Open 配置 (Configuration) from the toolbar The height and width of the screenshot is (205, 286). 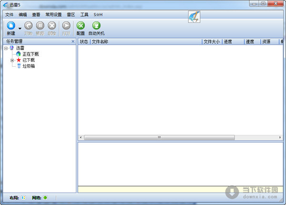click(81, 26)
